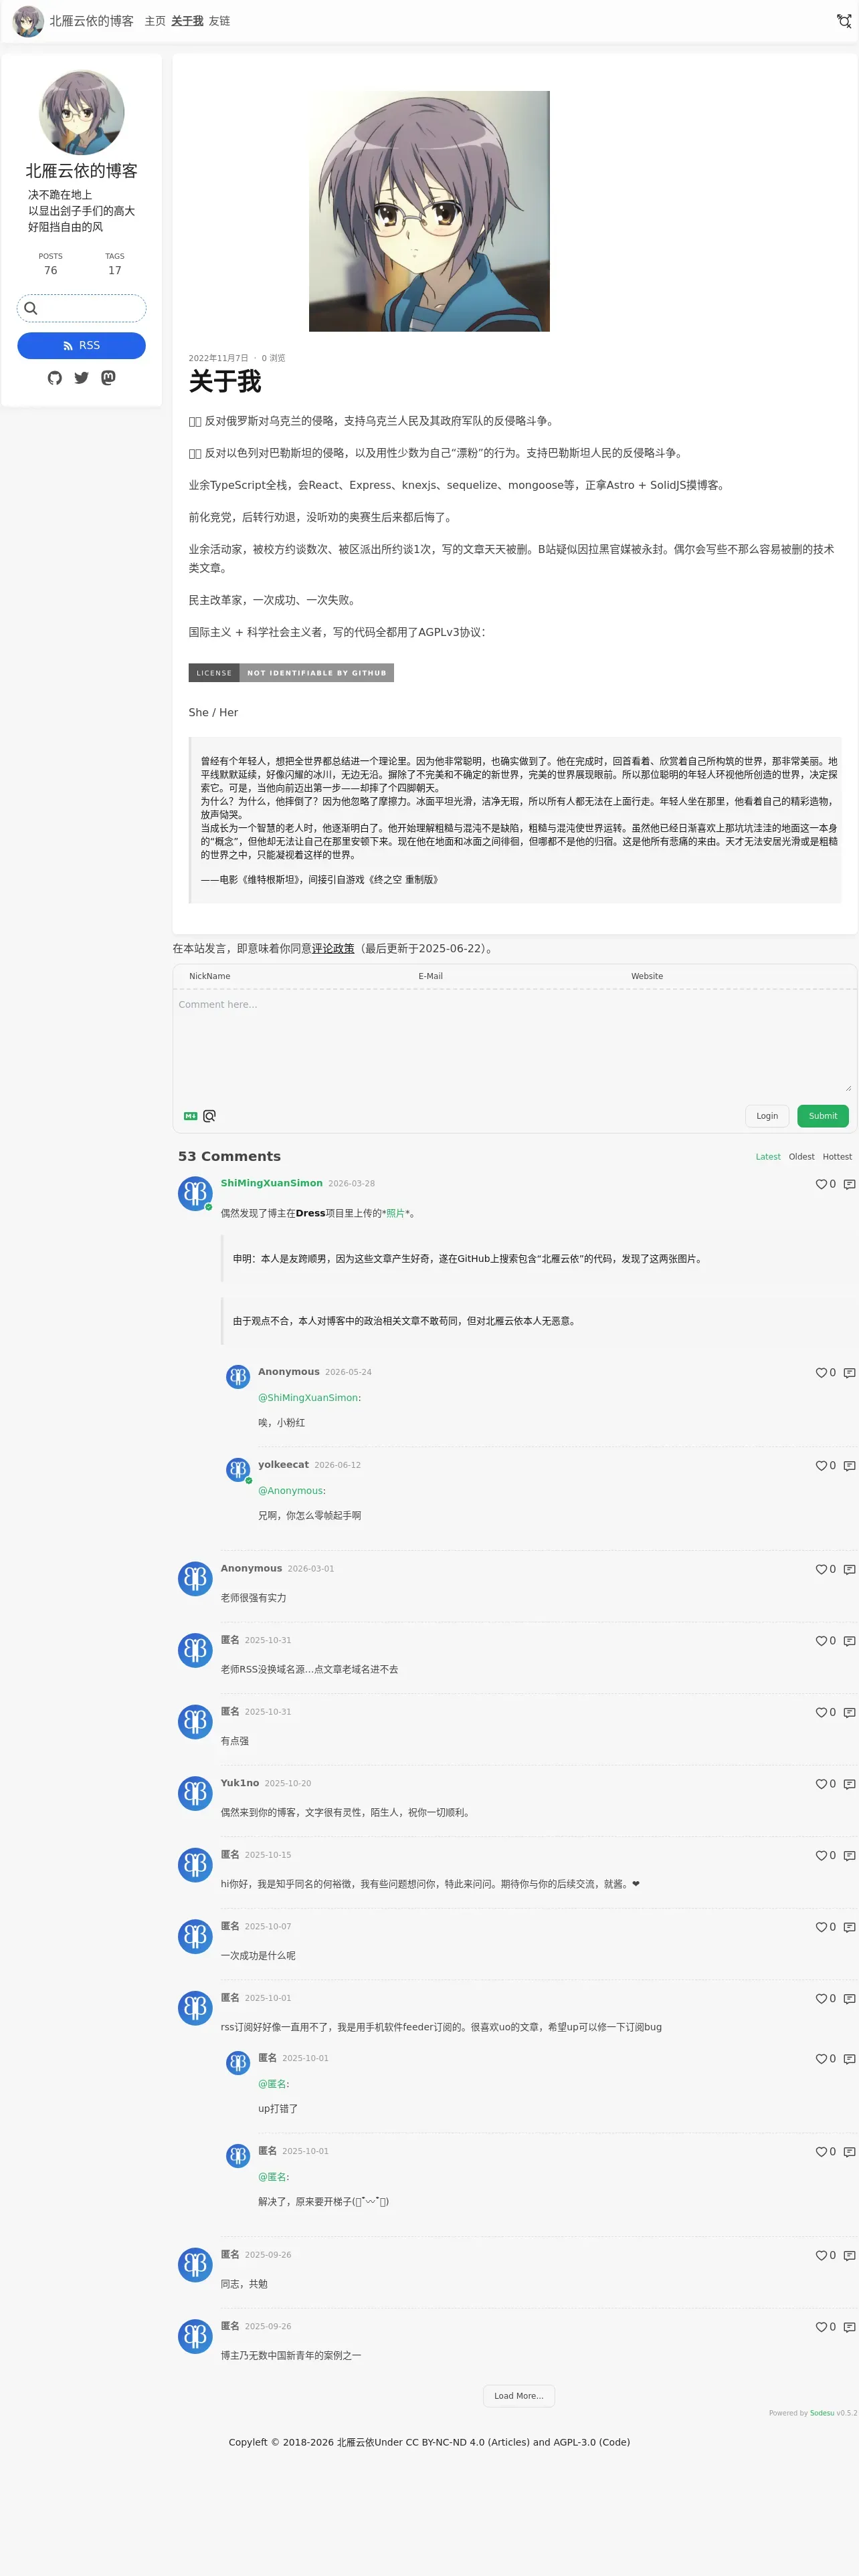Reply to the "博主乃无数中国新青年的案例之一" comment
This screenshot has height=2576, width=859.
(849, 2327)
